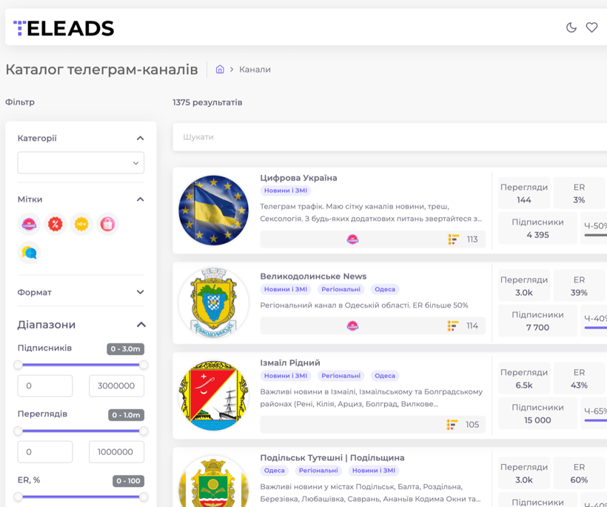The width and height of the screenshot is (607, 507).
Task: Open the categories dropdown box
Action: coord(81,163)
